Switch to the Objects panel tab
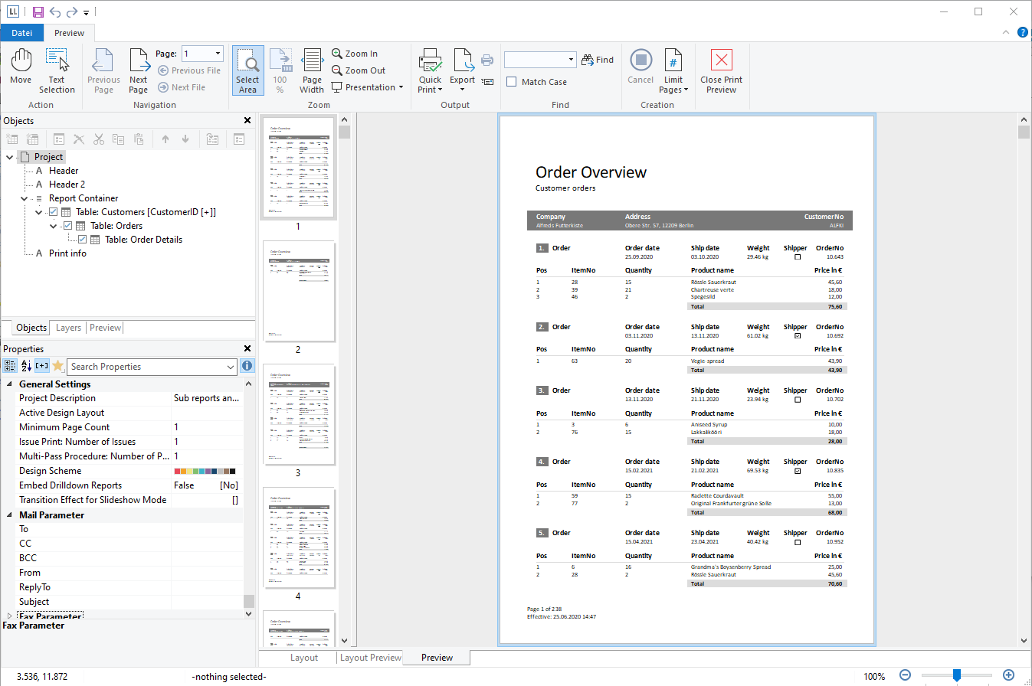This screenshot has width=1032, height=686. [31, 328]
